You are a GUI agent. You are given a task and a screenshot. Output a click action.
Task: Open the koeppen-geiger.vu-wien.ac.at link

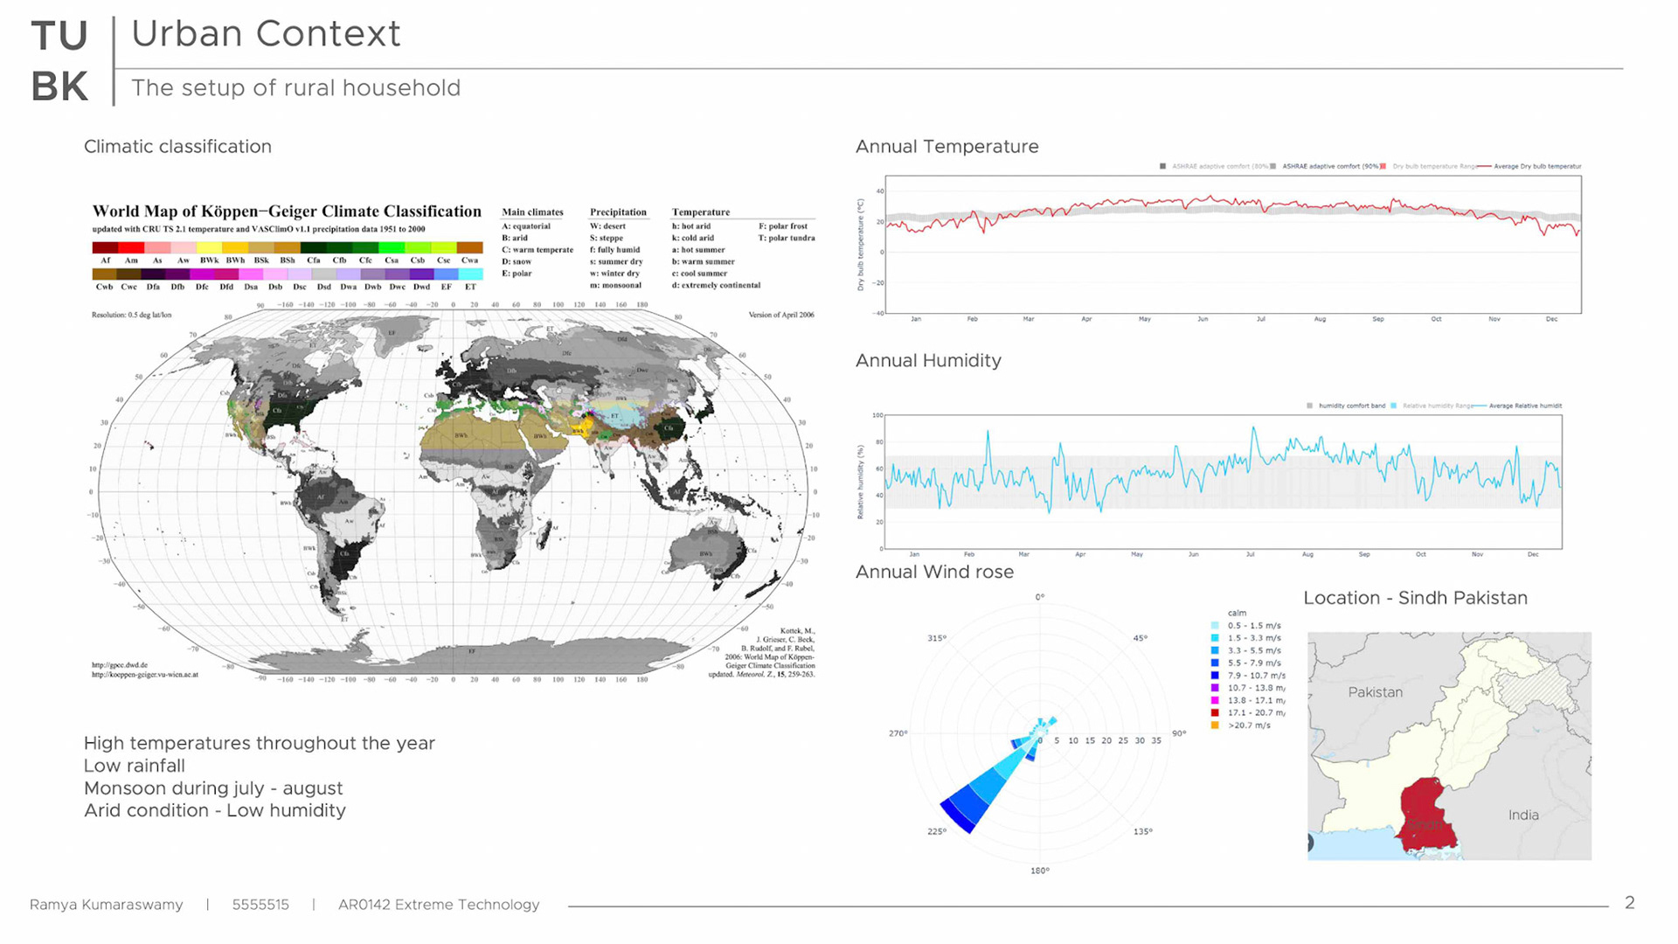click(145, 675)
